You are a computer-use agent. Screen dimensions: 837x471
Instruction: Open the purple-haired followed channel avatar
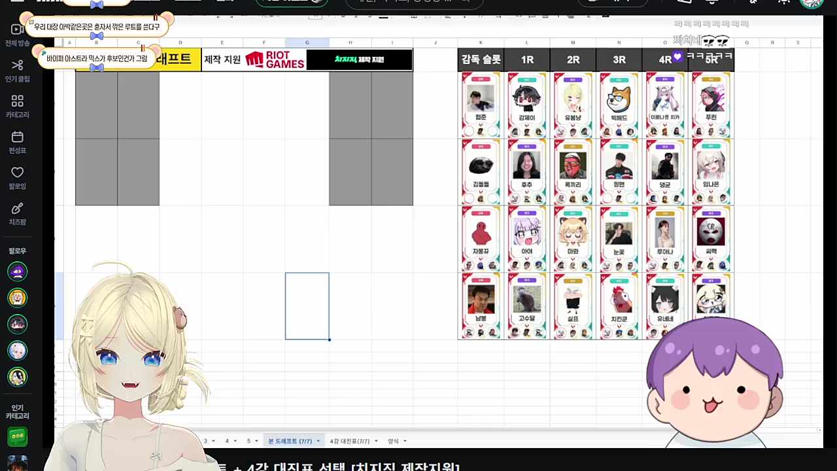click(17, 271)
